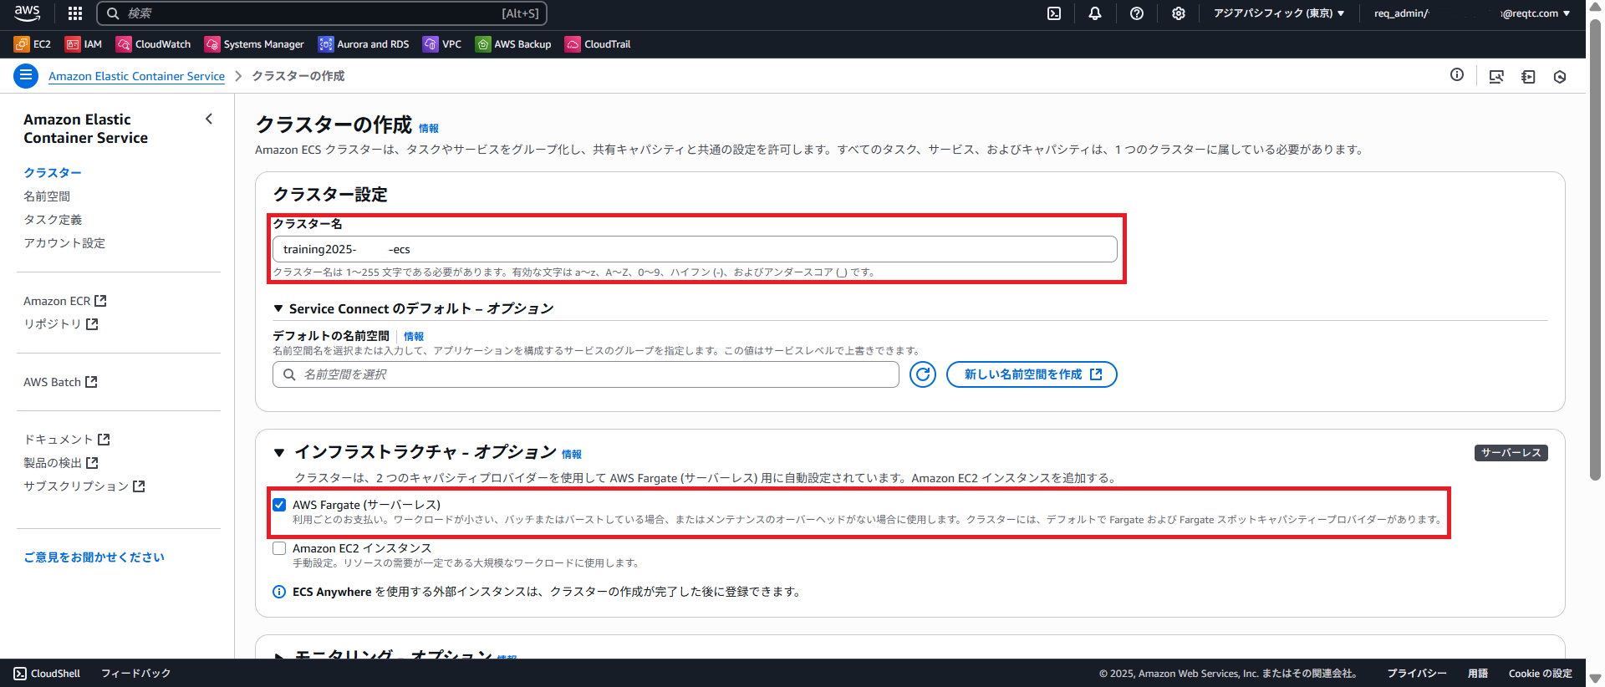
Task: Open Systems Manager from favorites bar
Action: click(x=254, y=44)
